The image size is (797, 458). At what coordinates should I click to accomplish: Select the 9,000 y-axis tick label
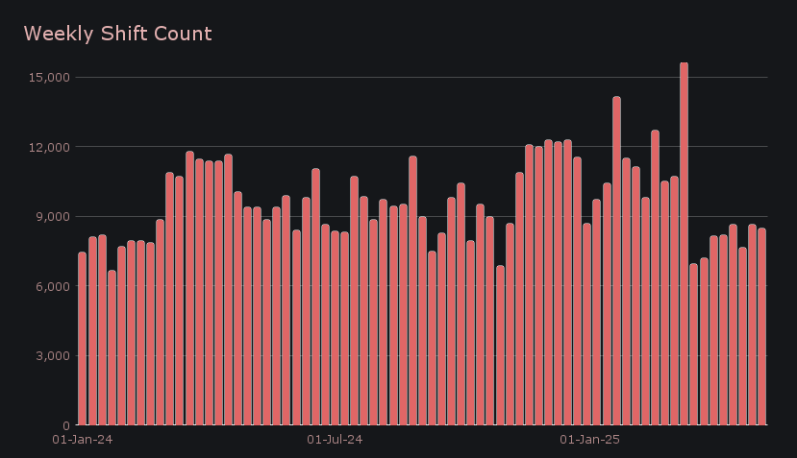(x=53, y=217)
